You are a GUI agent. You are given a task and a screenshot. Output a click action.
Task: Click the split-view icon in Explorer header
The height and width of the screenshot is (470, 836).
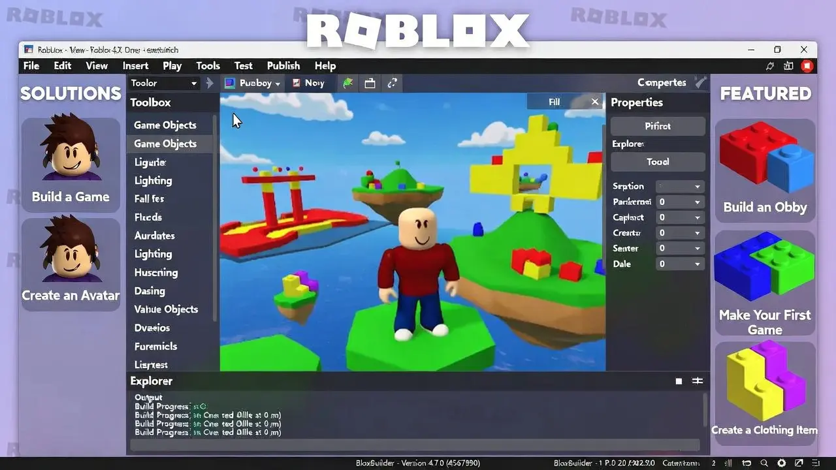(x=698, y=381)
